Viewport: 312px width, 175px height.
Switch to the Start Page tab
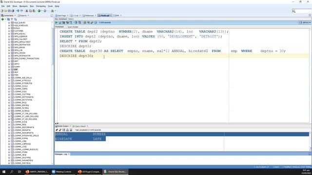coord(61,16)
